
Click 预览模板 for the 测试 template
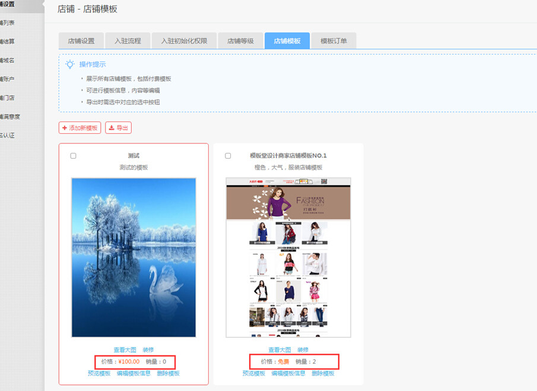tap(99, 373)
